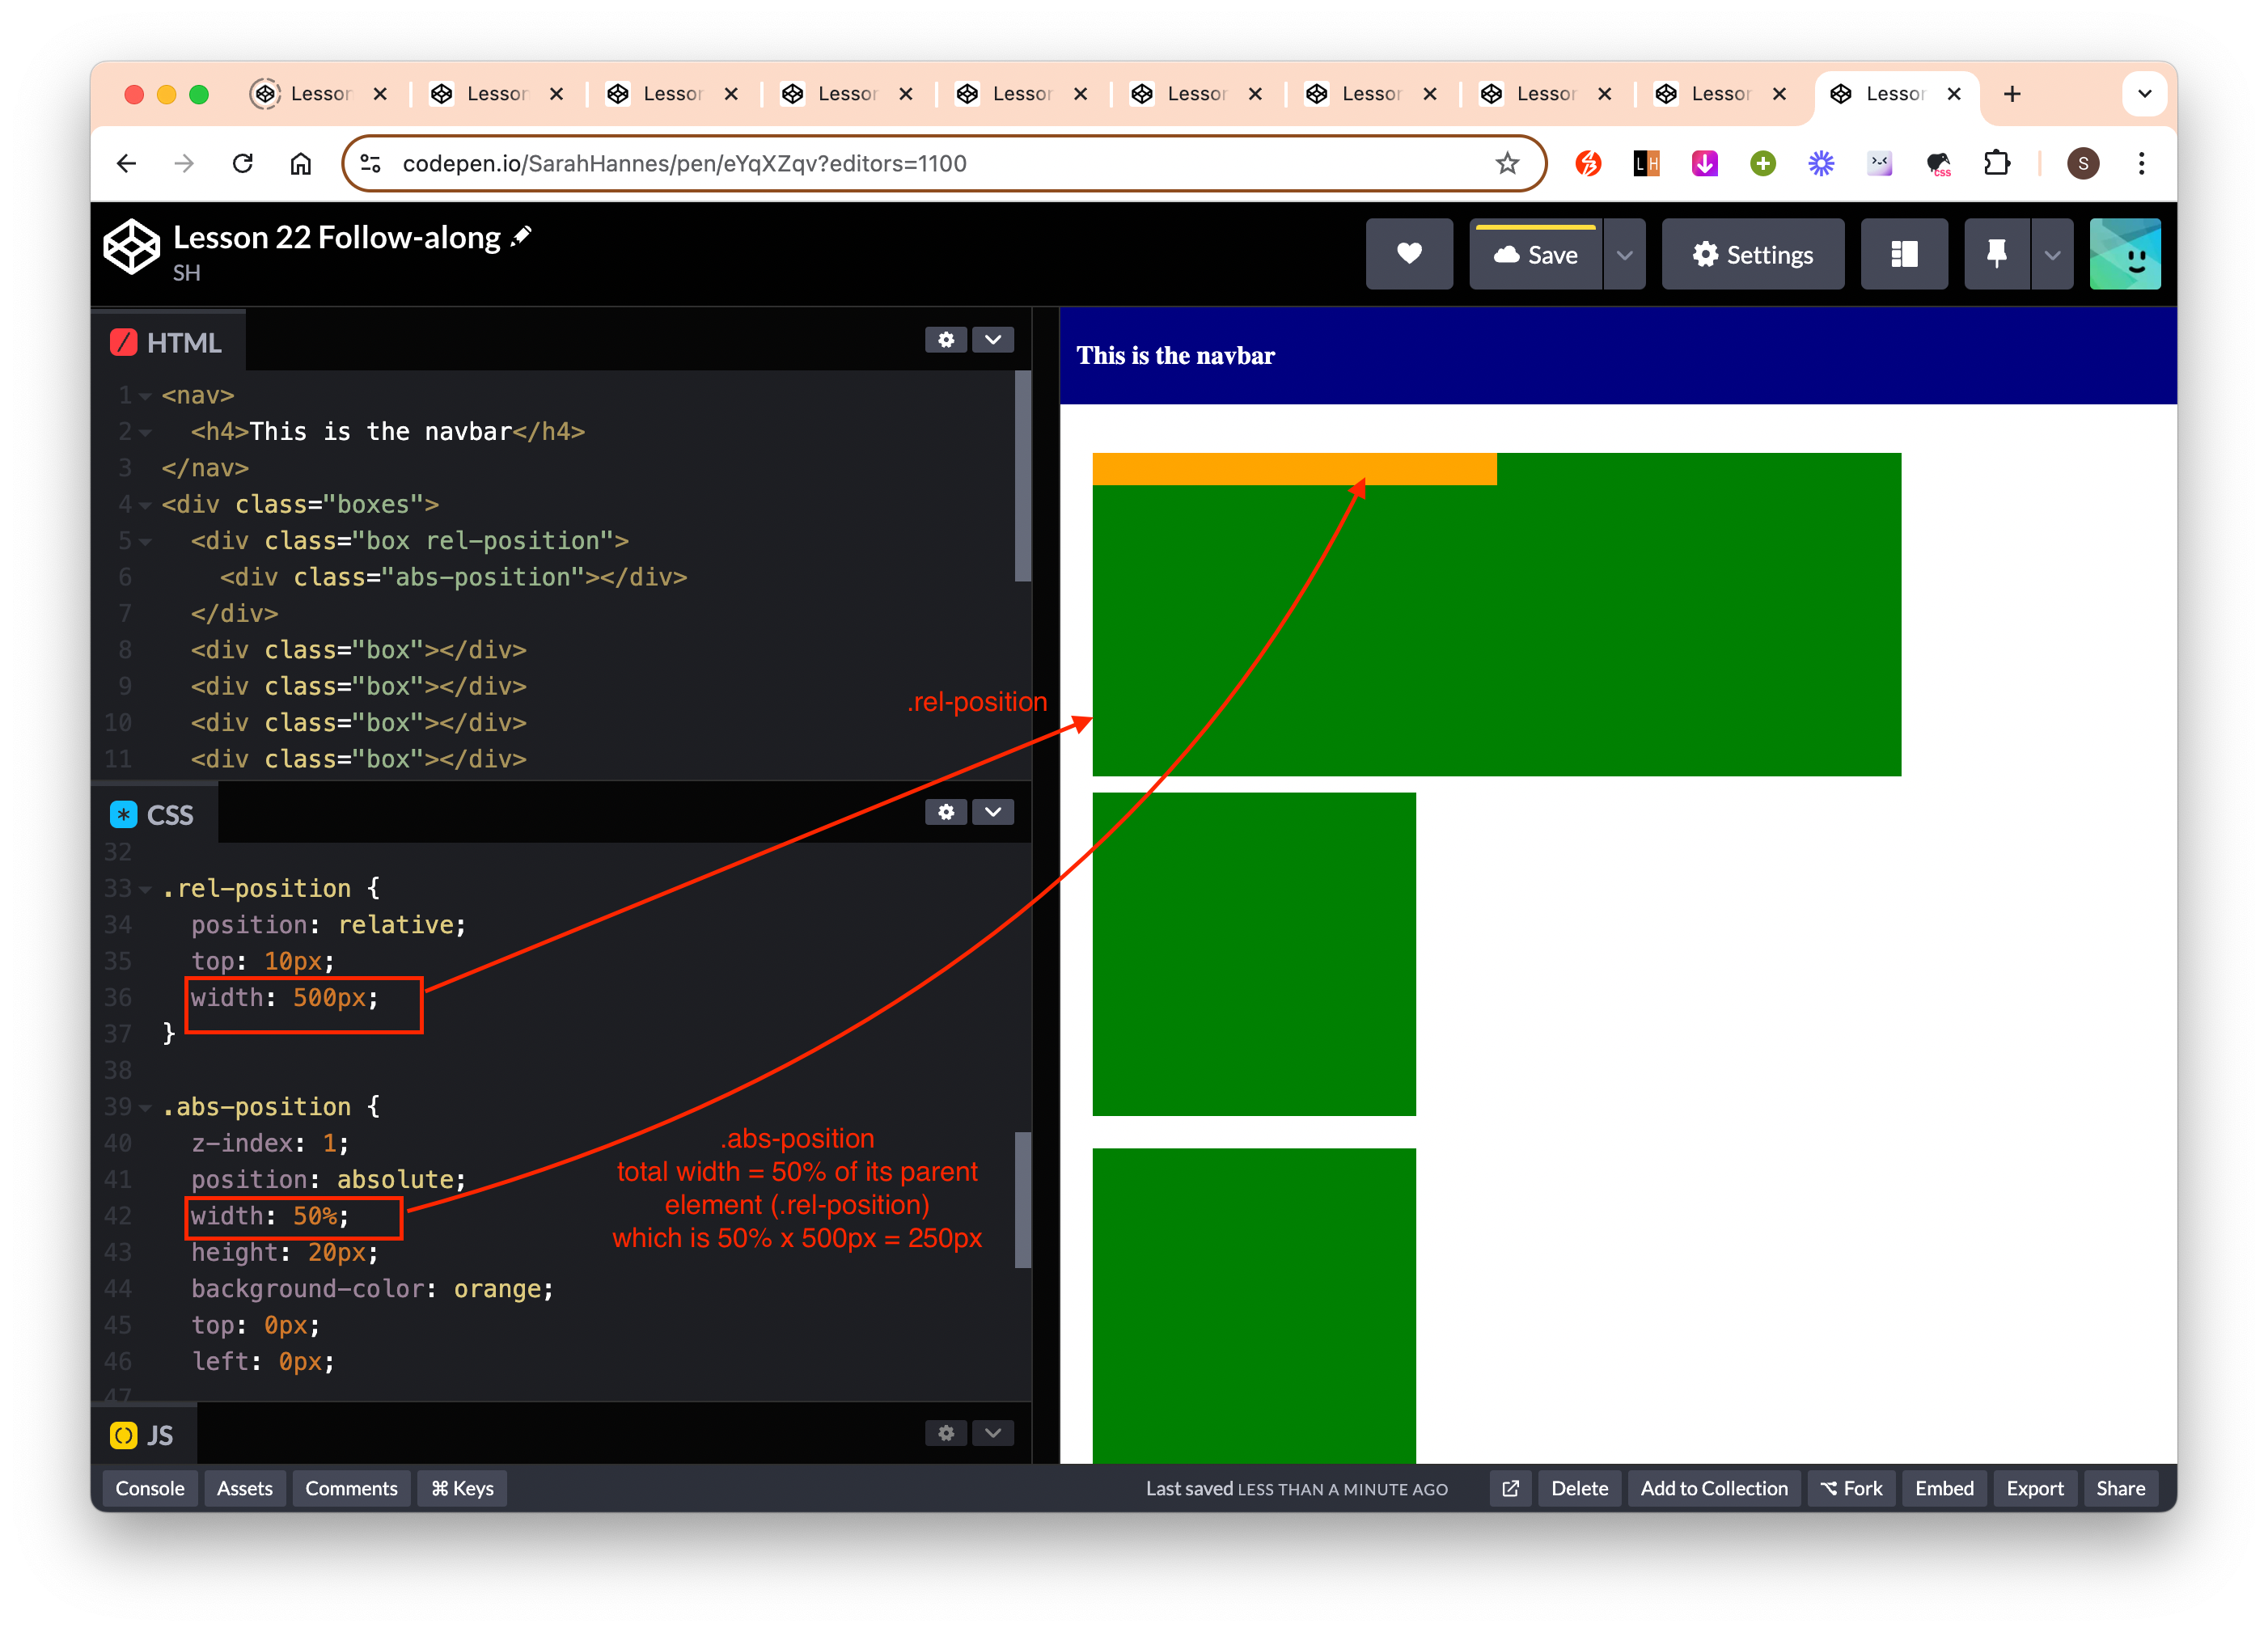
Task: Expand JS editor options chevron
Action: pos(993,1433)
